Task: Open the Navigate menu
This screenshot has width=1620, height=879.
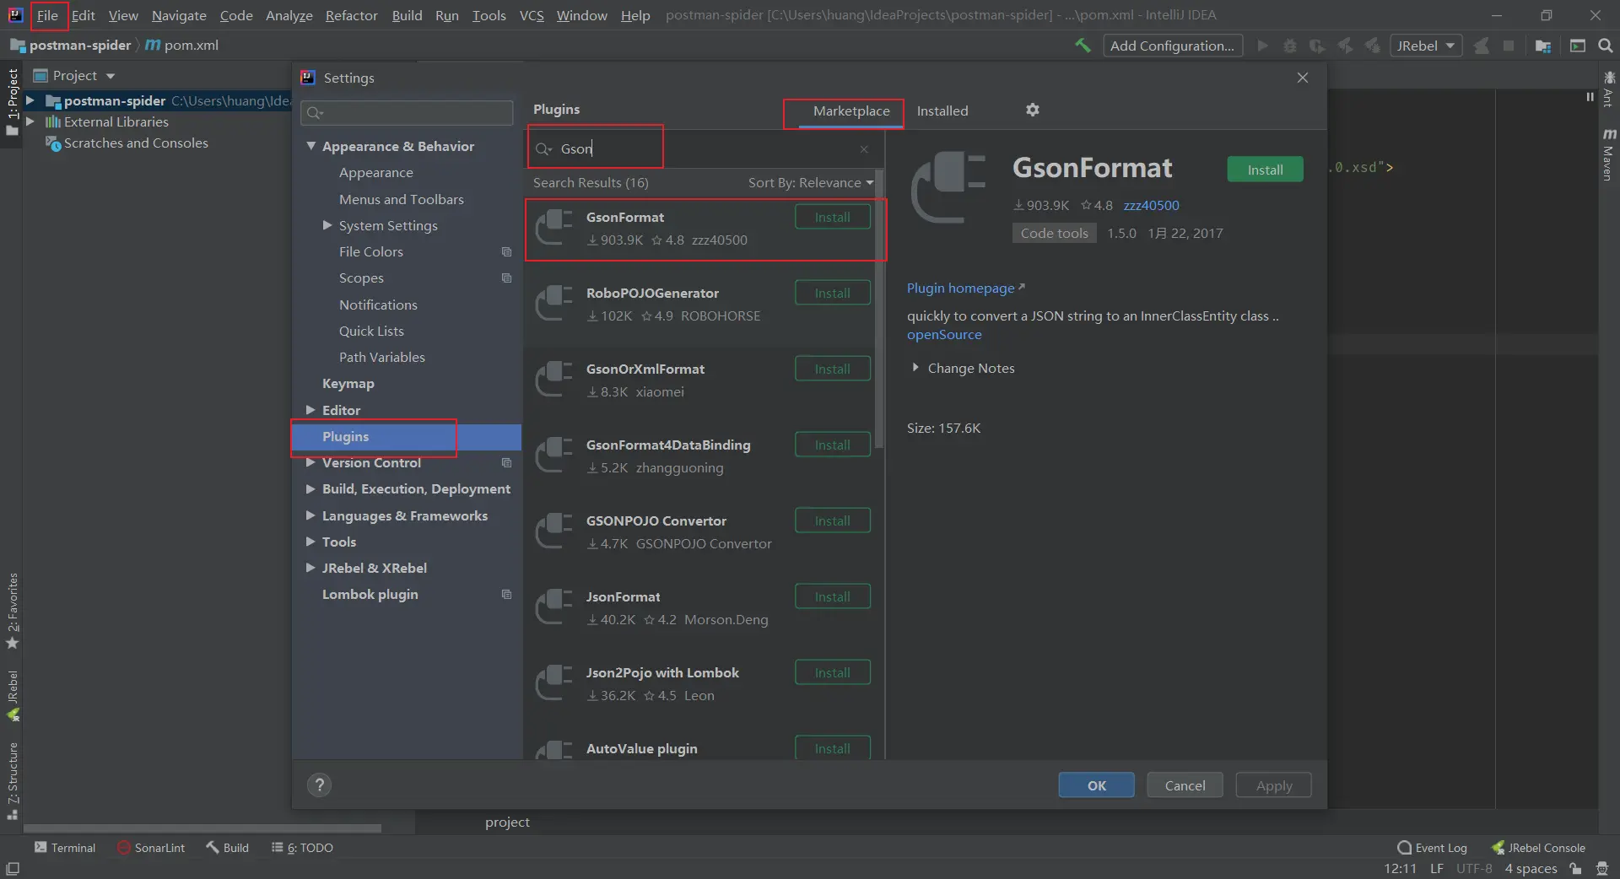Action: coord(179,15)
